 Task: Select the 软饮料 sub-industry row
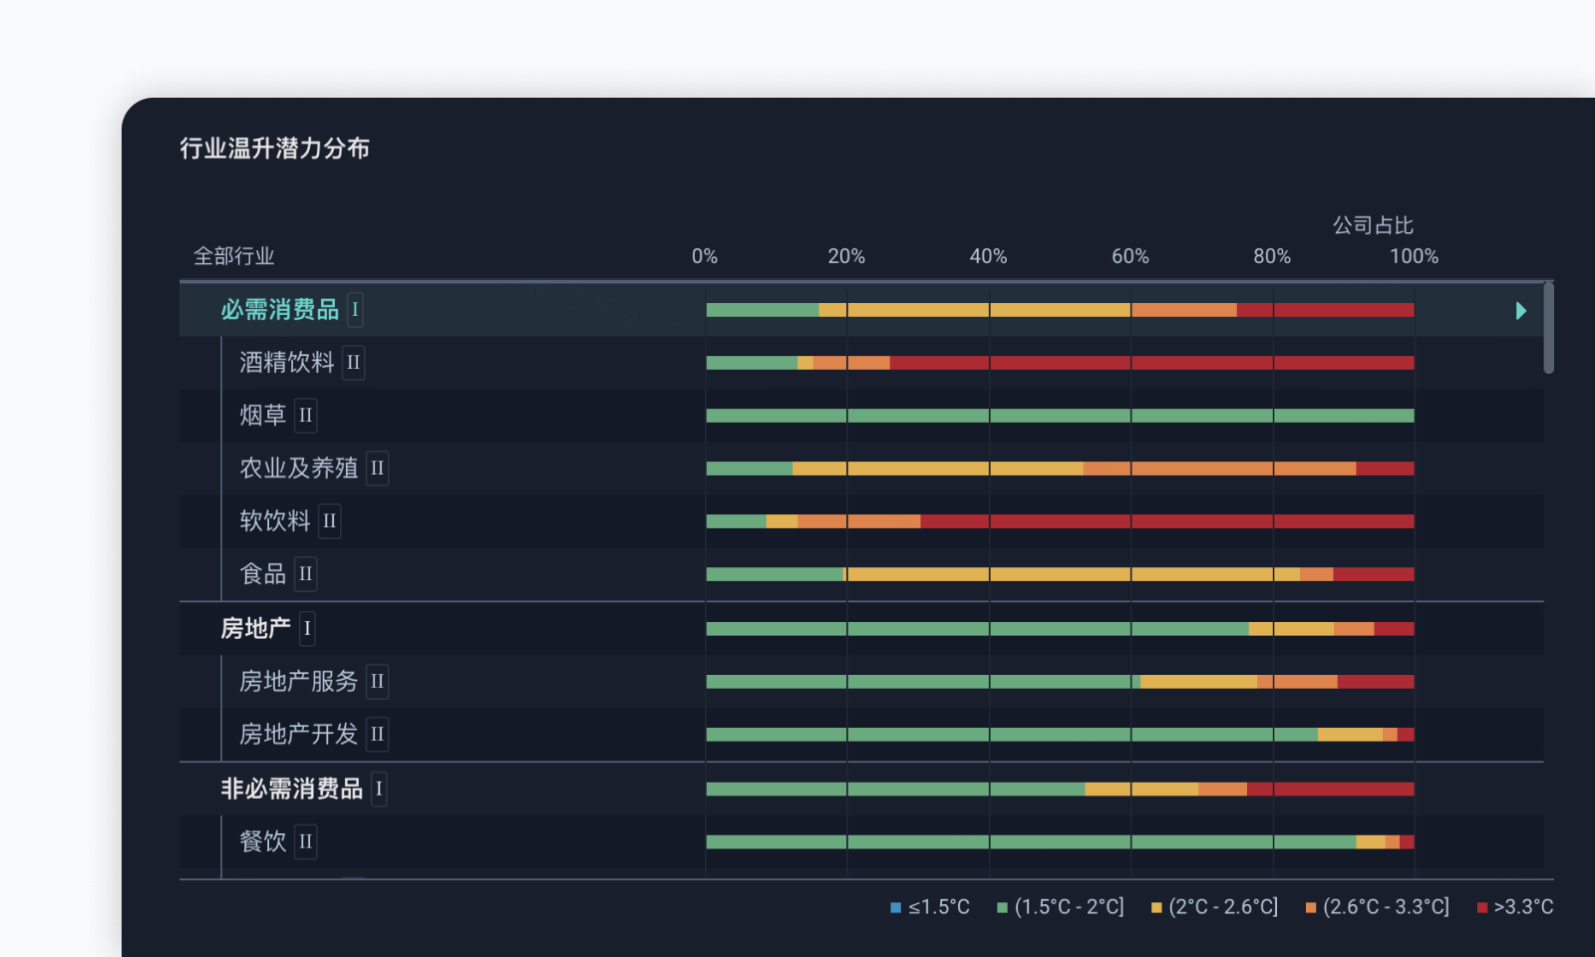pos(861,521)
